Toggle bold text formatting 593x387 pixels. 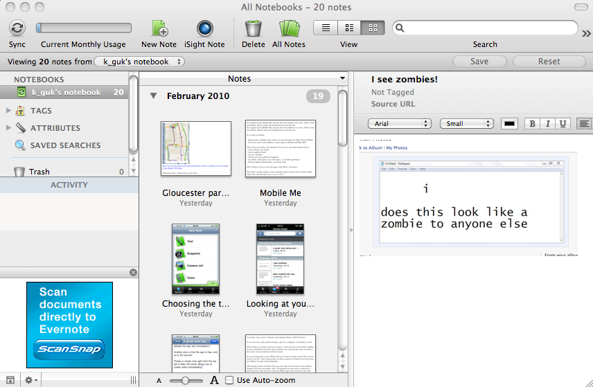[532, 124]
